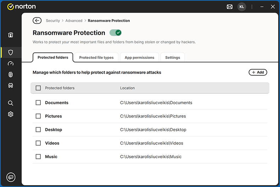The image size is (280, 187).
Task: Open the Home dashboard sidebar icon
Action: coord(11,35)
